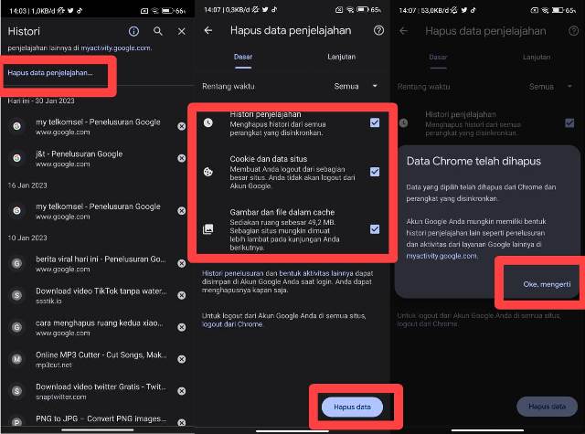The height and width of the screenshot is (434, 585).
Task: Toggle the Gambar dan file dalam cache checkbox
Action: coord(375,229)
